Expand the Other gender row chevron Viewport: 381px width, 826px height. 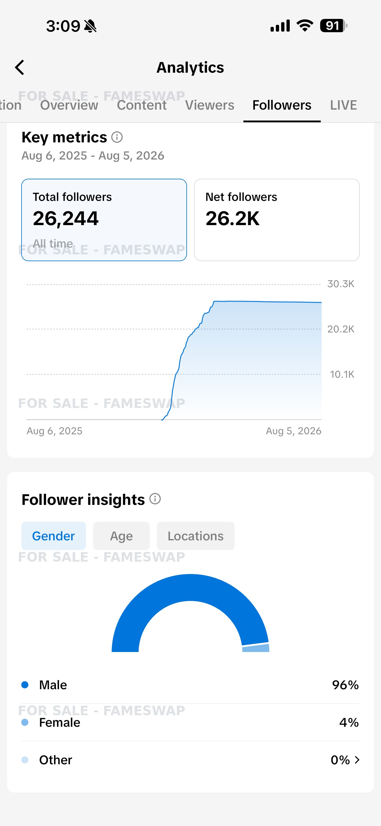click(x=357, y=760)
